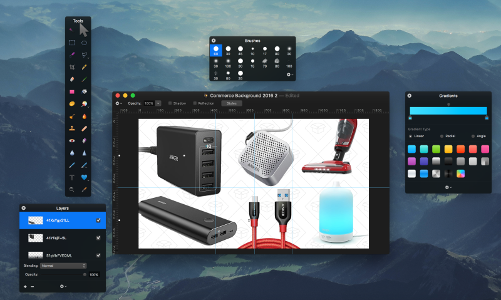Toggle visibility of layer 41irTejF+5L
Screen dimensions: 501x300
[98, 238]
